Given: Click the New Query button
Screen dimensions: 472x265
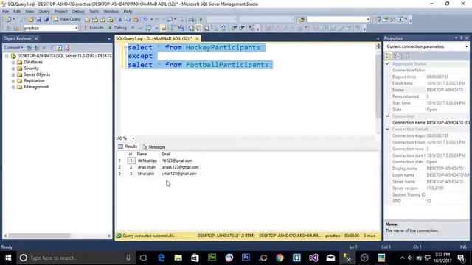Looking at the screenshot, I should coord(67,19).
